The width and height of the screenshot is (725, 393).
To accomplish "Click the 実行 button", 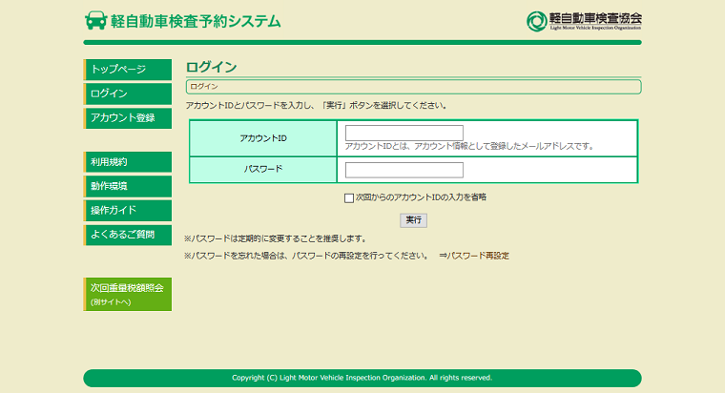I will coord(413,220).
